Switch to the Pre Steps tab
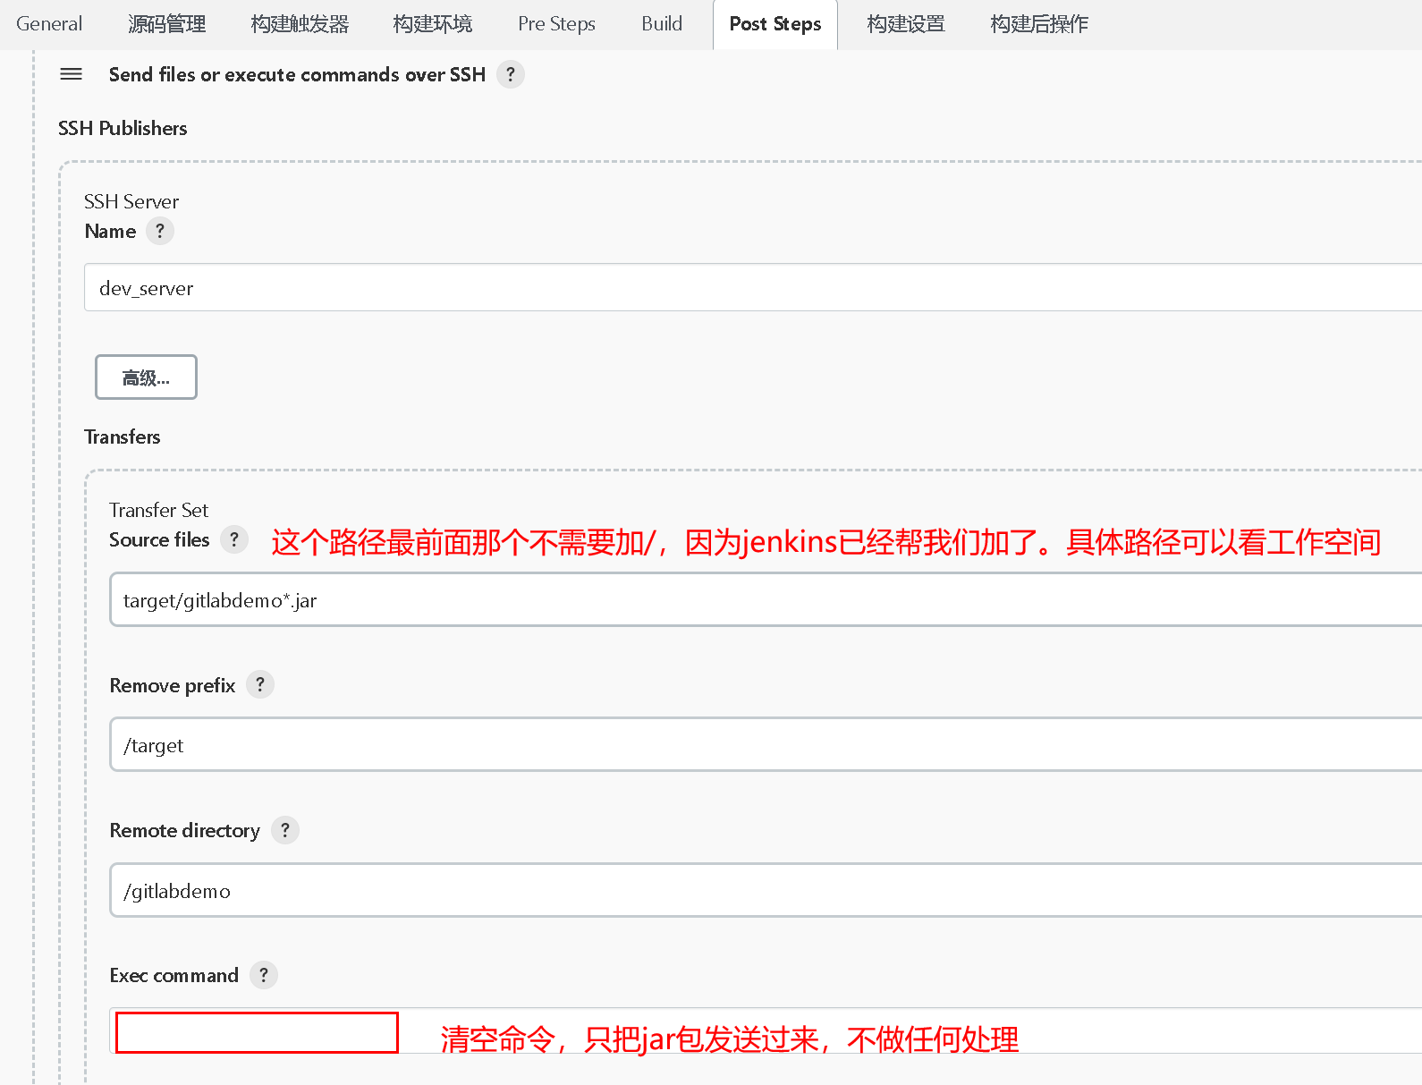The height and width of the screenshot is (1085, 1422). coord(556,24)
